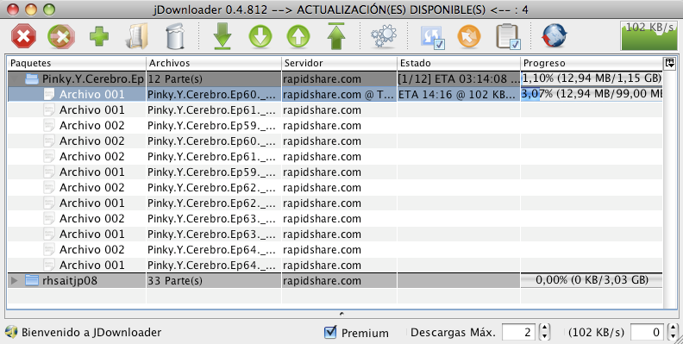The width and height of the screenshot is (683, 344).
Task: Decrease Descargas Máx. with the down stepper arrow
Action: [x=544, y=336]
